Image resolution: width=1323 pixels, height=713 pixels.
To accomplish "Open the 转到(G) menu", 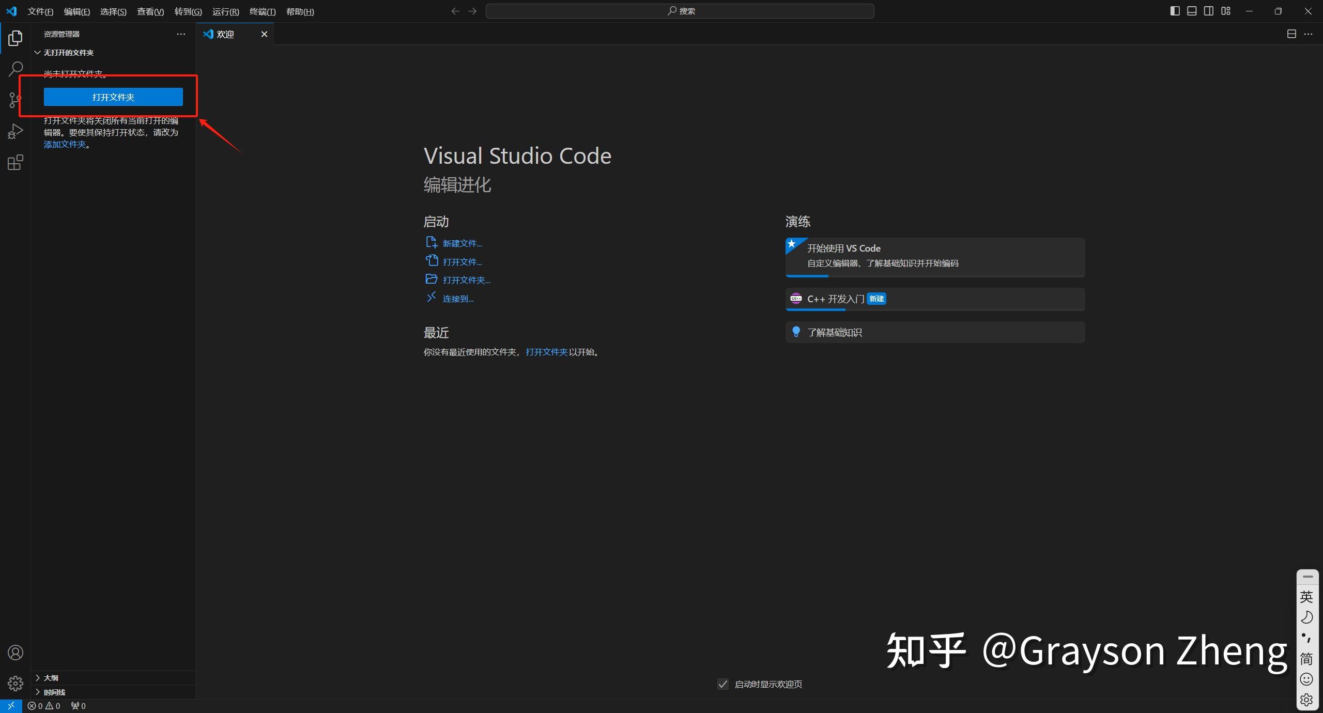I will 188,11.
